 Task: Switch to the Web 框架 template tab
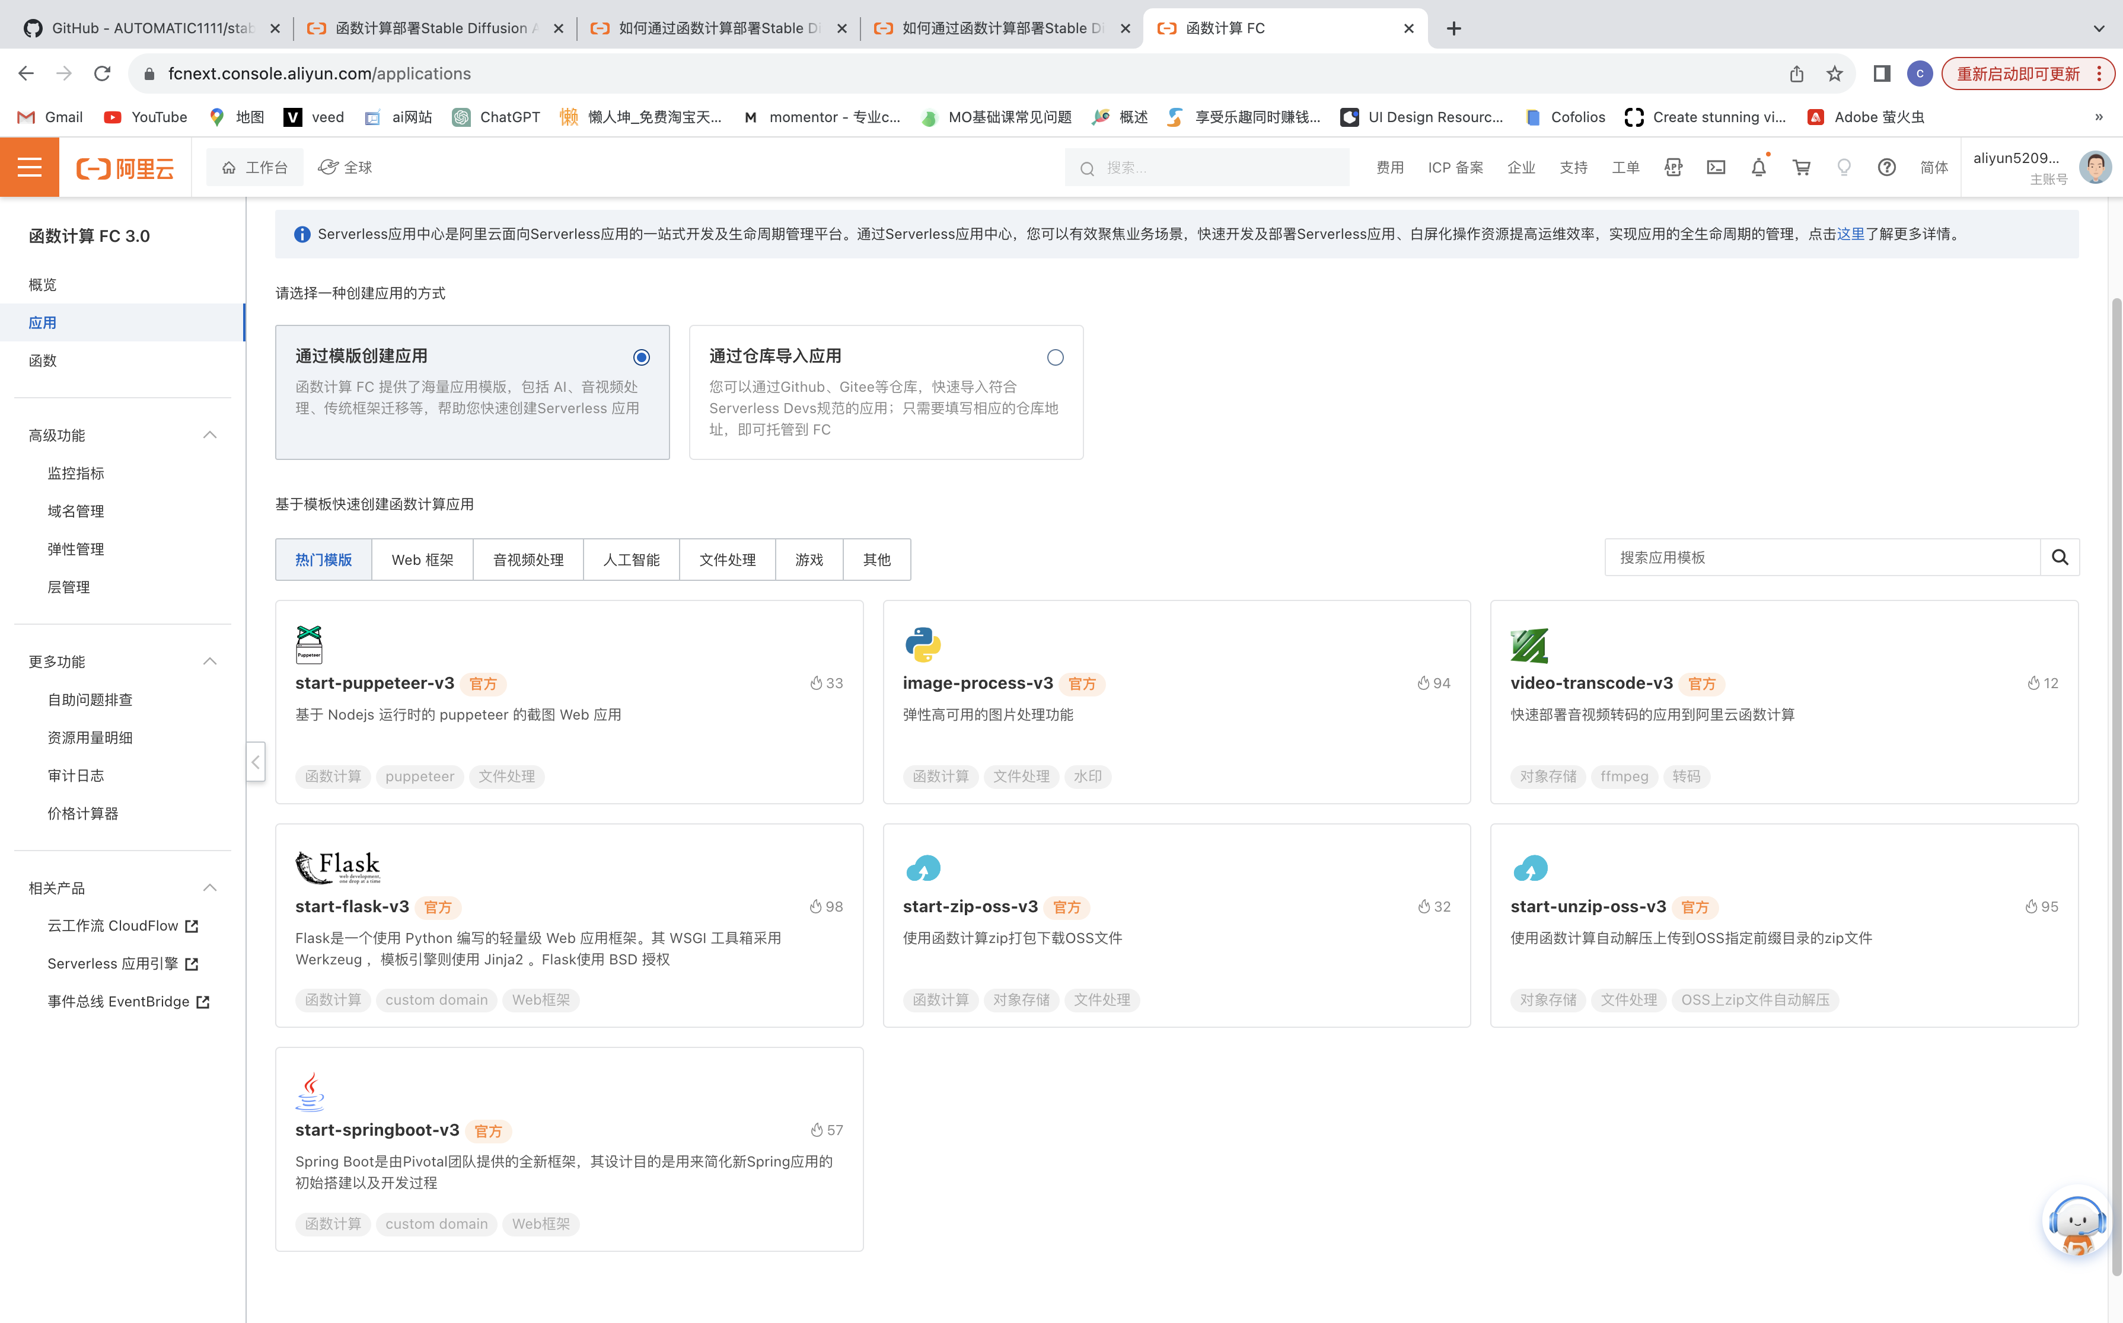pyautogui.click(x=422, y=560)
